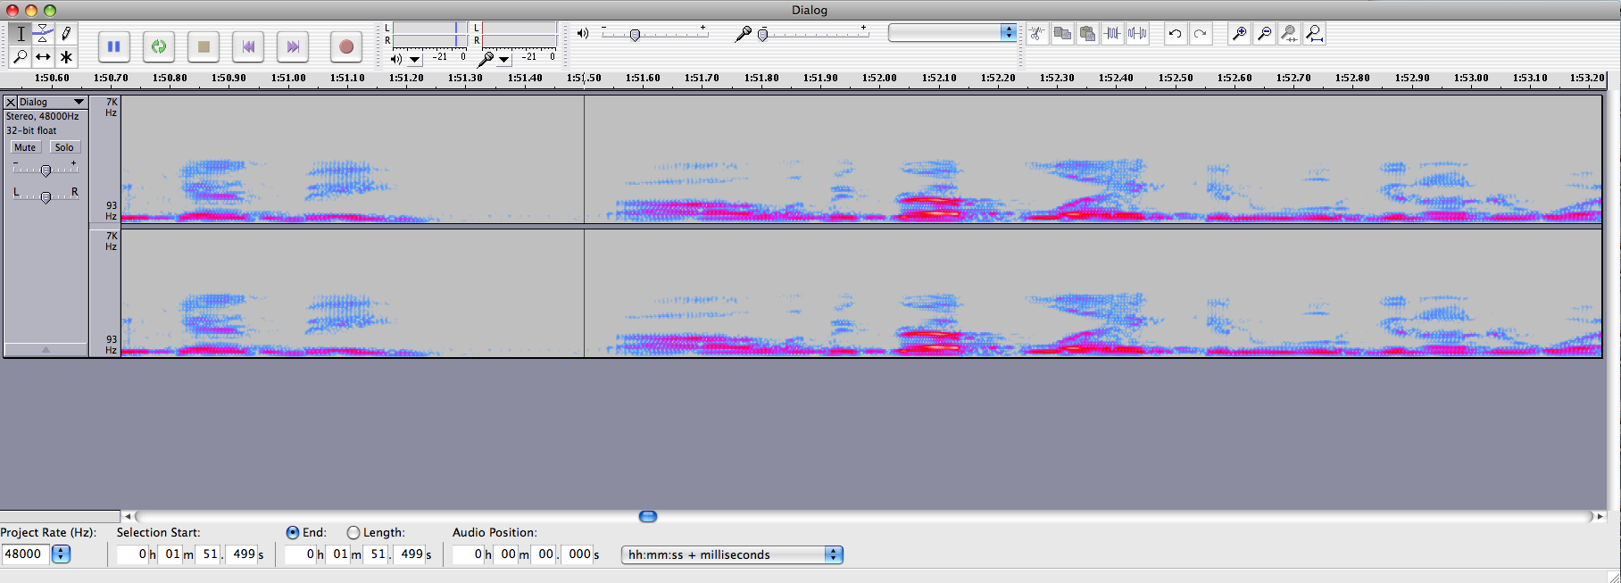Click the Fit Project zoom icon
The width and height of the screenshot is (1621, 583).
tap(1314, 34)
